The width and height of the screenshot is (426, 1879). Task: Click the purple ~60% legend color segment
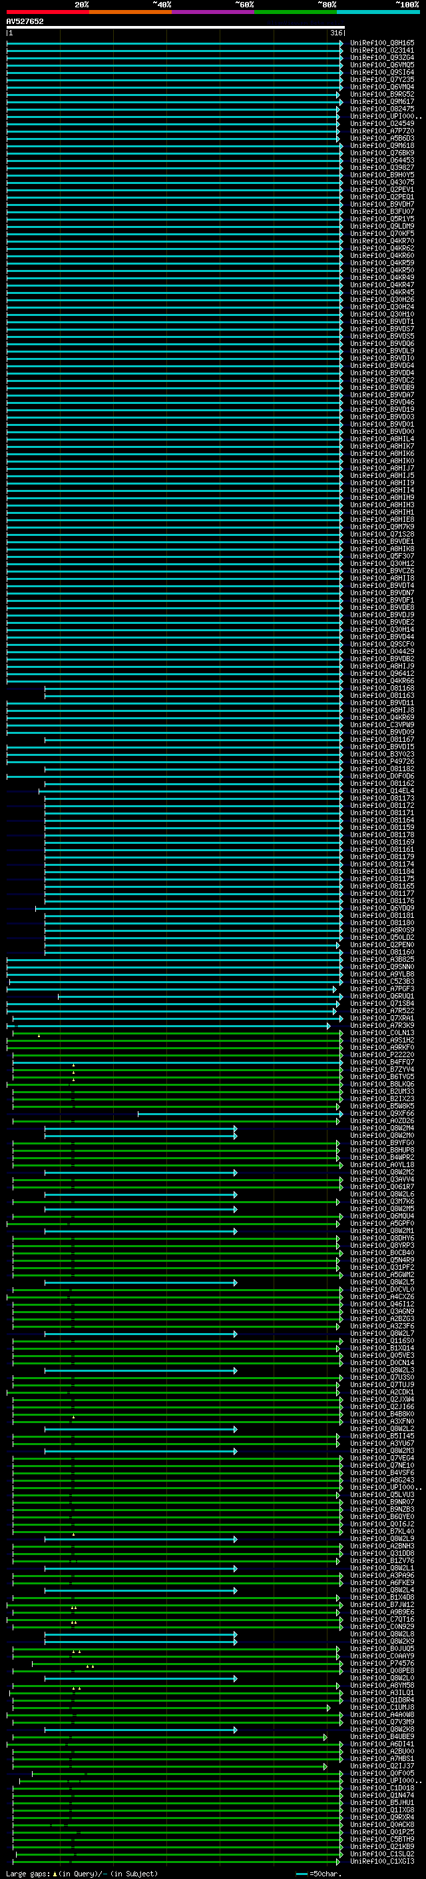click(x=214, y=12)
